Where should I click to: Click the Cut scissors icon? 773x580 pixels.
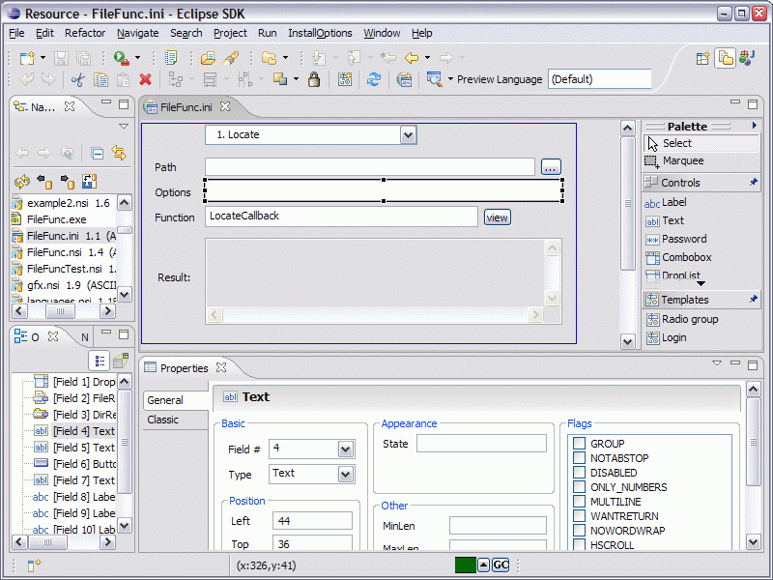point(77,79)
